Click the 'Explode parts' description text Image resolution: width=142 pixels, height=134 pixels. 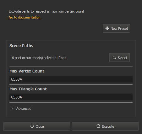pyautogui.click(x=46, y=11)
